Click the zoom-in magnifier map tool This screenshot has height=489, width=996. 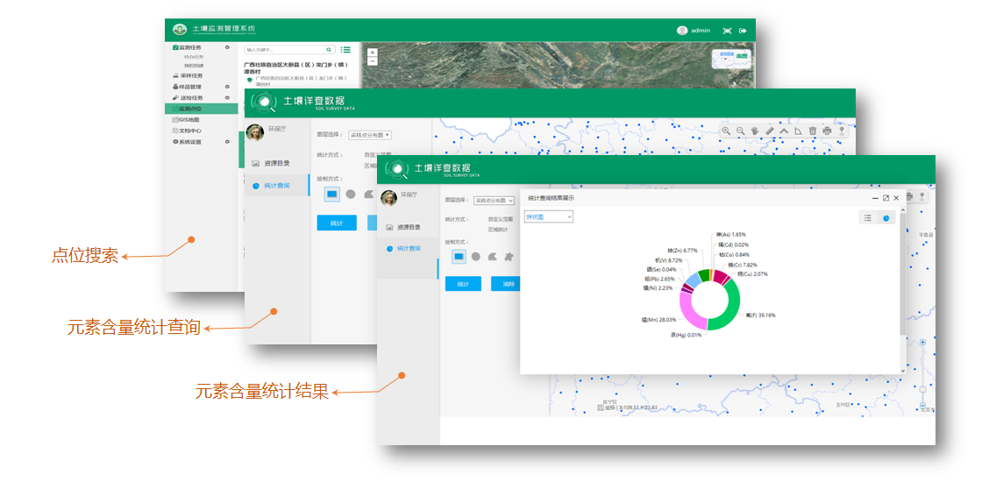click(726, 131)
